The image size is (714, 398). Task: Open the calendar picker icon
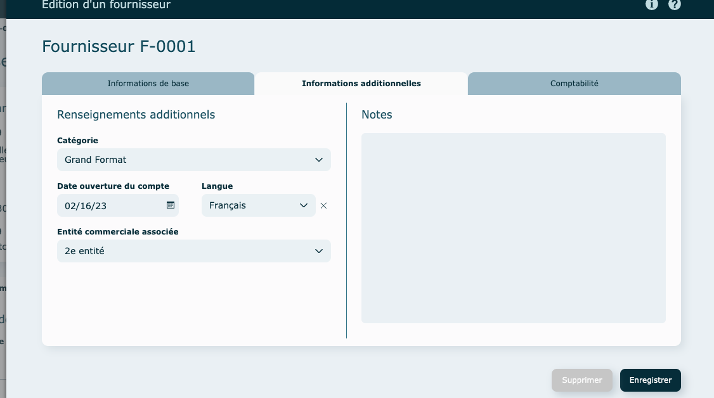[x=170, y=205]
